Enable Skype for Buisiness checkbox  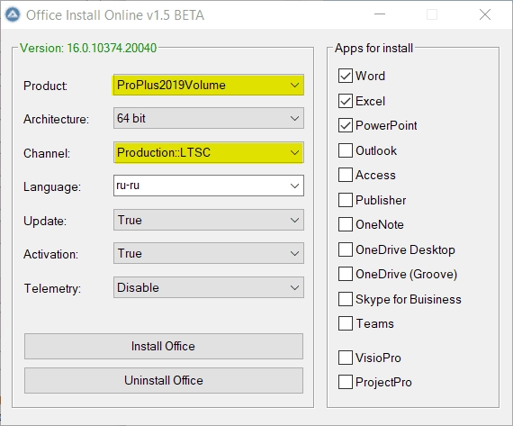pyautogui.click(x=346, y=299)
